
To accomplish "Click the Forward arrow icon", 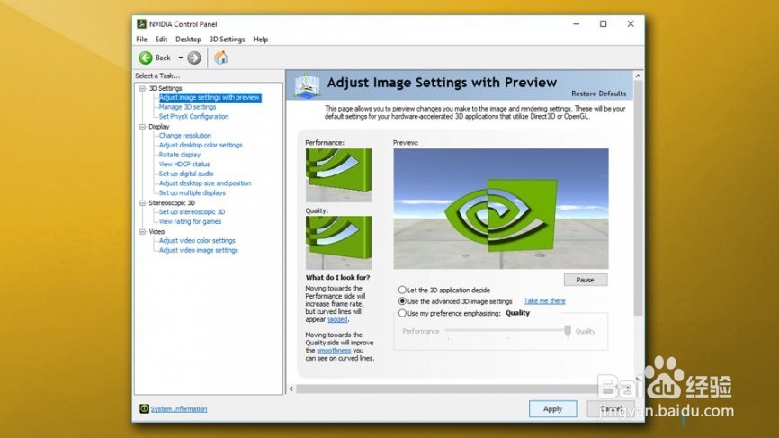I will tap(194, 58).
